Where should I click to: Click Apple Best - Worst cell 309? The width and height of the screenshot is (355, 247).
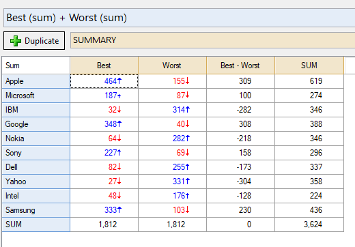[x=240, y=81]
